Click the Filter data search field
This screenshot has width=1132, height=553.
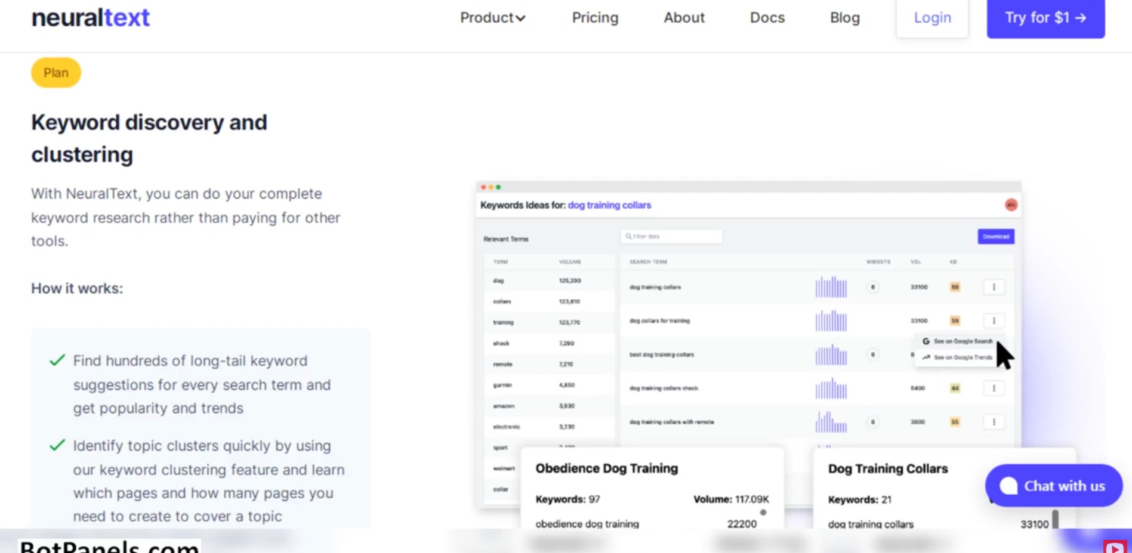tap(671, 237)
